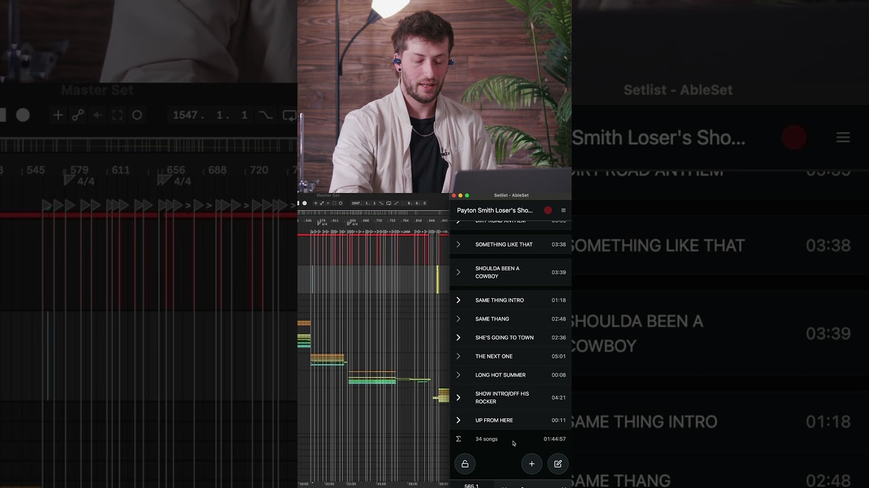The image size is (869, 488).
Task: Click the 20:00 mark on the bottom time ruler
Action: [x=329, y=484]
